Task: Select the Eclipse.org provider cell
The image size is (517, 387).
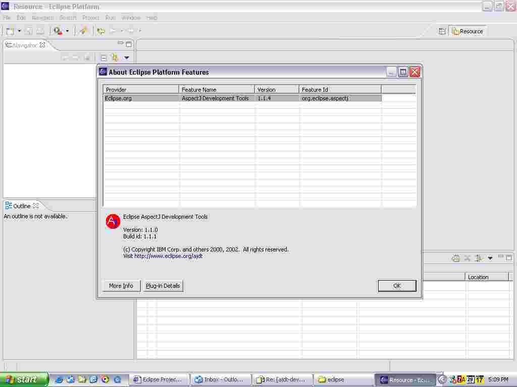Action: (x=141, y=98)
